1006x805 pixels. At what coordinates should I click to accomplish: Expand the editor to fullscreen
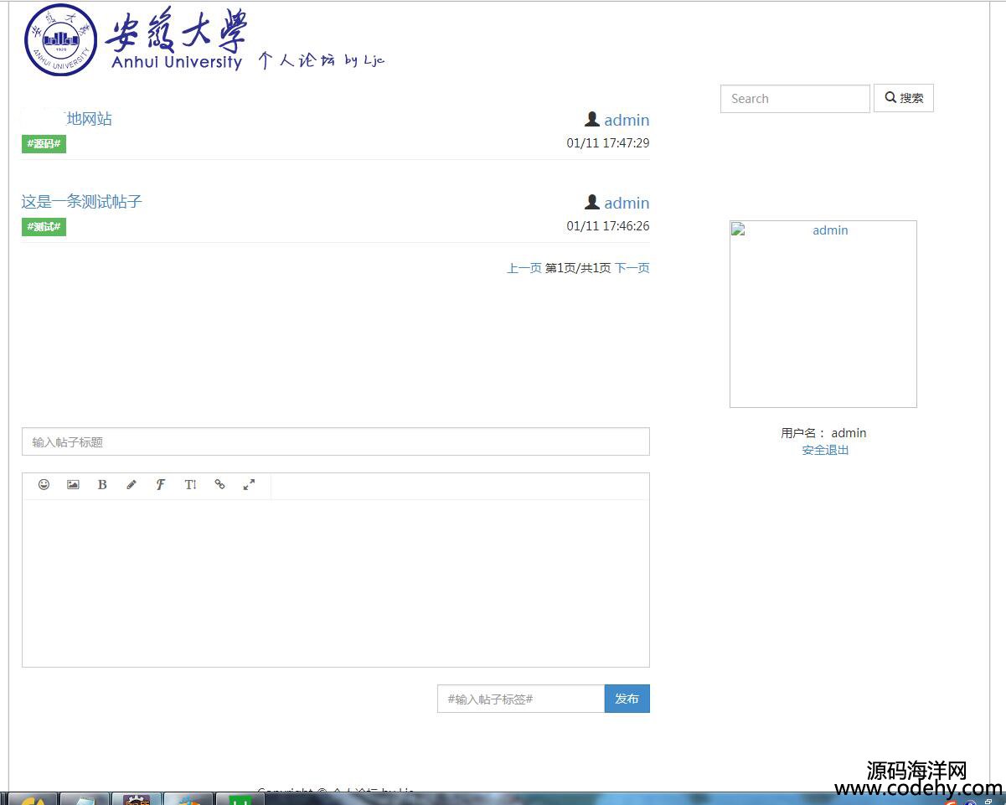[249, 485]
